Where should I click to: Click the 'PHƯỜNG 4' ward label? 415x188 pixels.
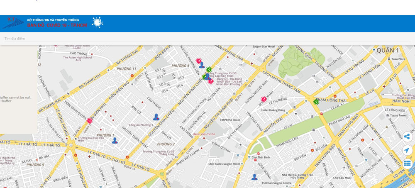(x=180, y=66)
